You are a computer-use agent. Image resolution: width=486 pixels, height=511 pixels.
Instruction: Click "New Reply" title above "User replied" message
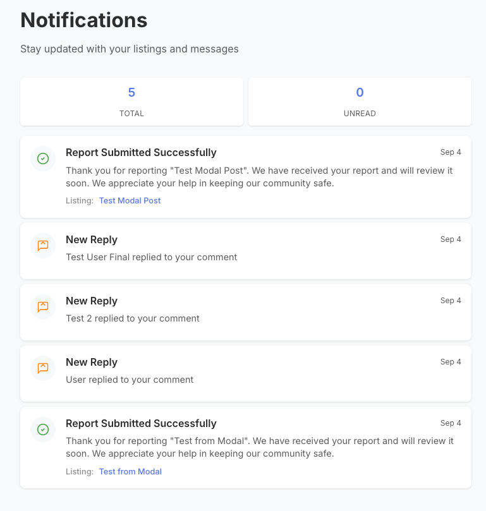(x=92, y=363)
